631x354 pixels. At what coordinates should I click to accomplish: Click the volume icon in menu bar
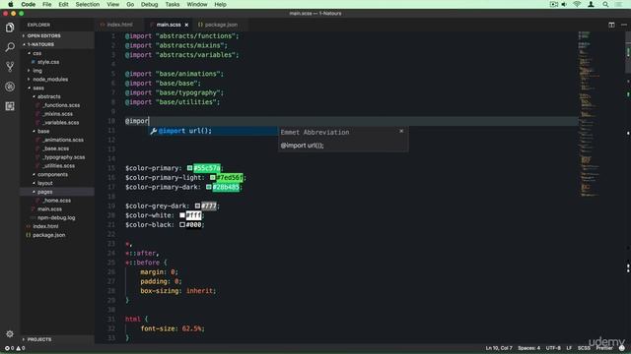click(x=564, y=4)
